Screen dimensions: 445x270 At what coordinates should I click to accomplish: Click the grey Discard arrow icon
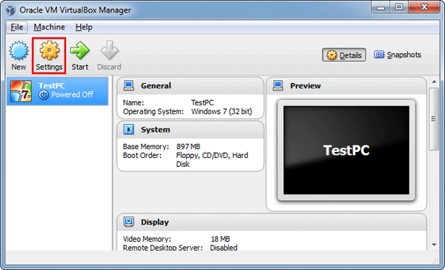click(x=110, y=50)
